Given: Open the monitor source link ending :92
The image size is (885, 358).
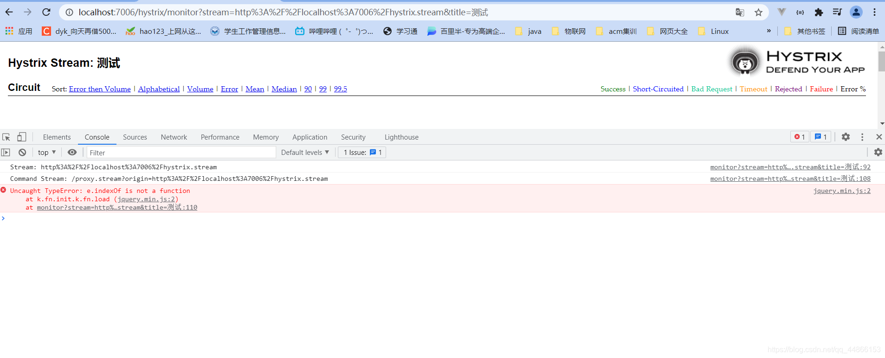Looking at the screenshot, I should [x=790, y=167].
